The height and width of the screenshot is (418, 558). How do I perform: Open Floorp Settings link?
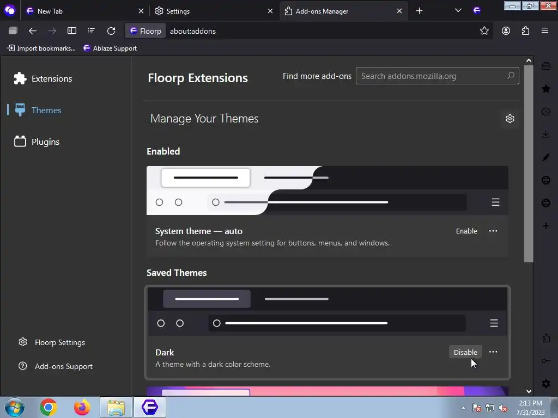pos(52,342)
